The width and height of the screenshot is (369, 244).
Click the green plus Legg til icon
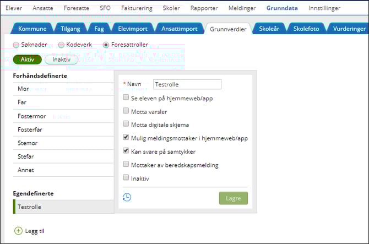click(x=18, y=231)
